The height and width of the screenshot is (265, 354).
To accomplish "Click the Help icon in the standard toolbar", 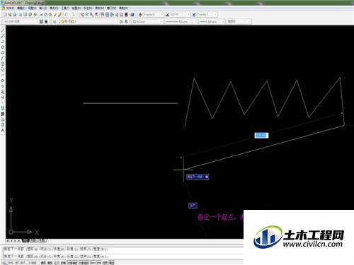I will click(132, 15).
